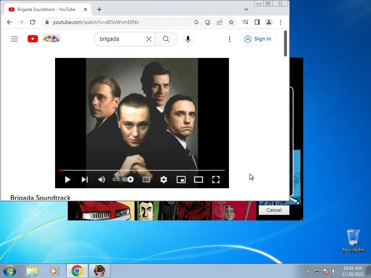Select the Recycle Bin on desktop
This screenshot has height=278, width=371.
tap(353, 240)
